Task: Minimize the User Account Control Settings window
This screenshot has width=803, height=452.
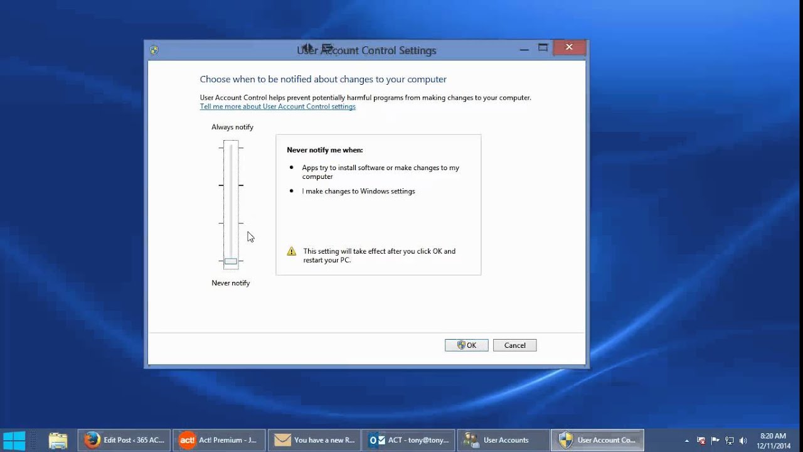Action: 524,48
